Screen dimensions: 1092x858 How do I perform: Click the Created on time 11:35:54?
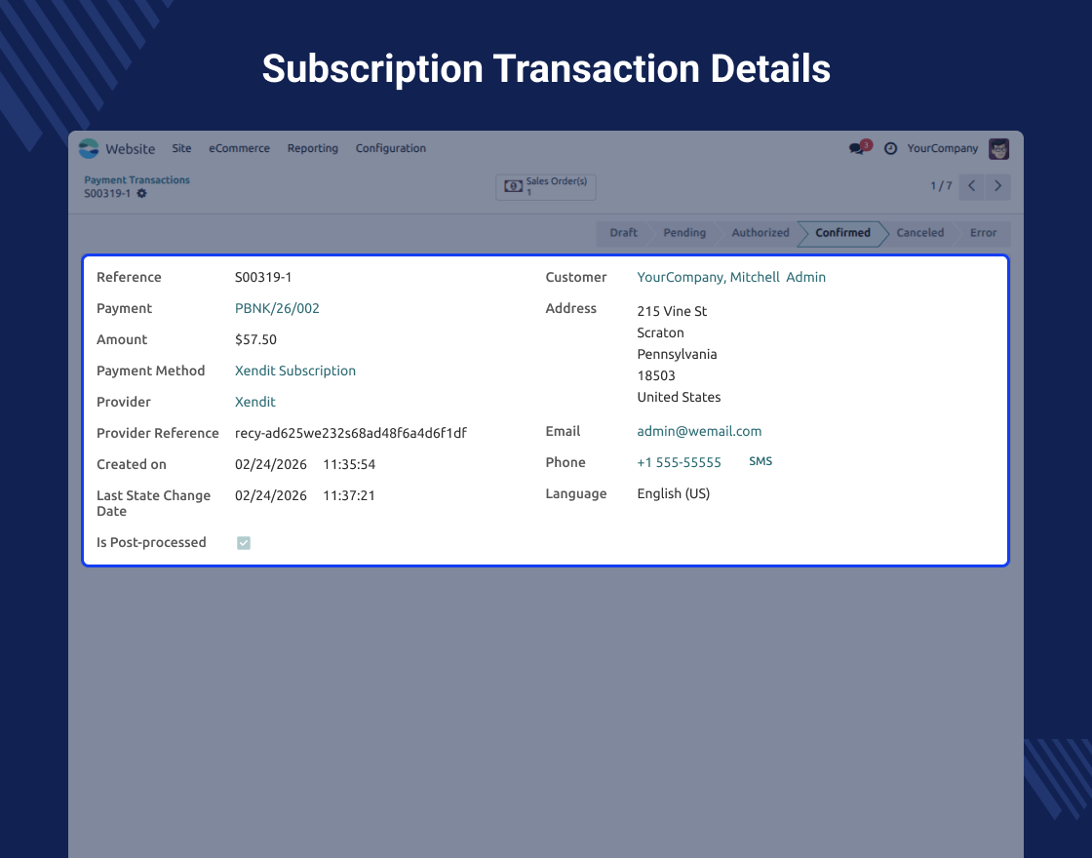(x=349, y=464)
